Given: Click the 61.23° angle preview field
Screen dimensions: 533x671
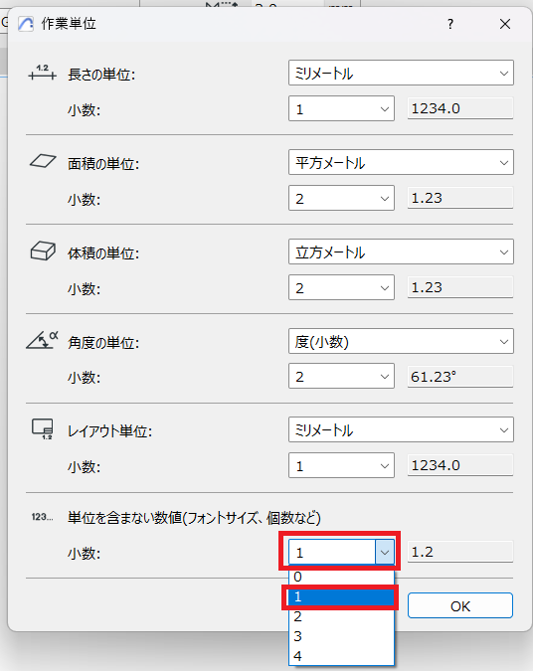Looking at the screenshot, I should click(460, 377).
